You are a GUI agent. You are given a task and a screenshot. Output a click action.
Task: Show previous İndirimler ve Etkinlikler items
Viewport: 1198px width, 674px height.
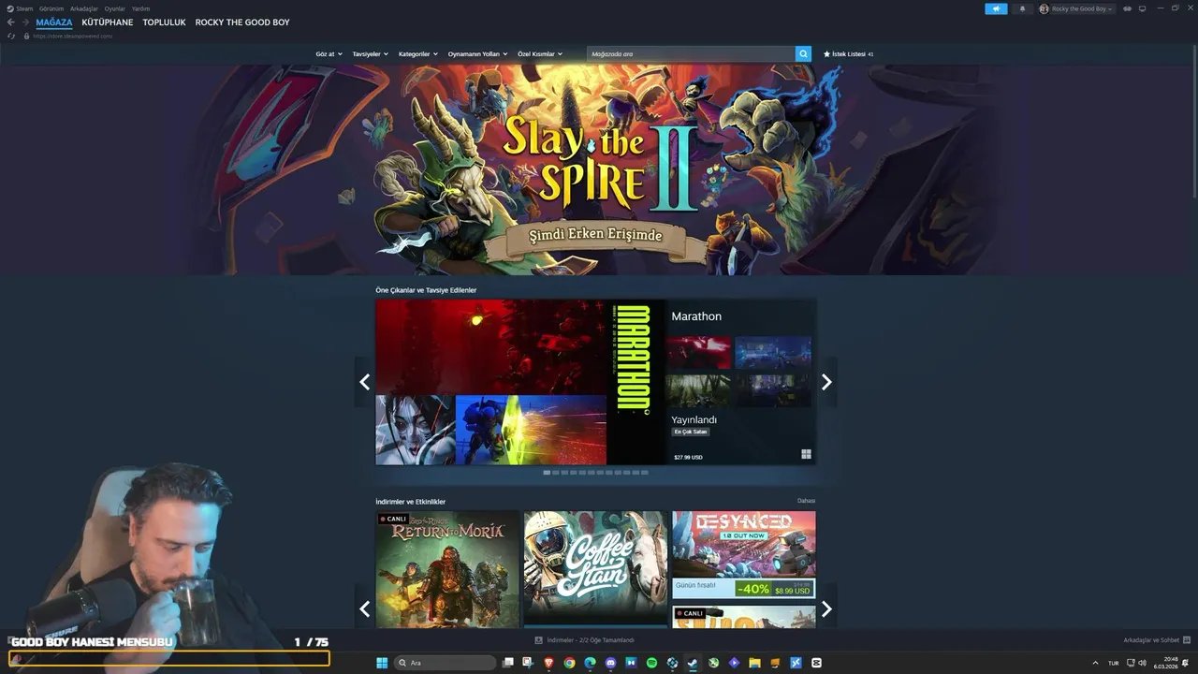364,609
